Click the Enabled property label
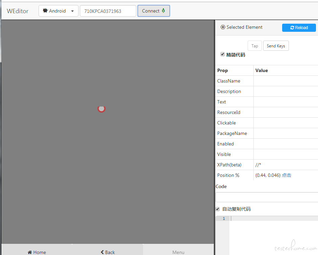The width and height of the screenshot is (318, 255). [225, 144]
